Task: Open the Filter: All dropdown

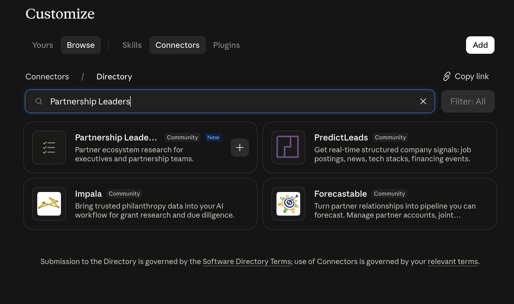Action: (468, 101)
